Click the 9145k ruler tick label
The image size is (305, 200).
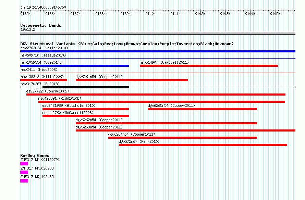pyautogui.click(x=275, y=14)
